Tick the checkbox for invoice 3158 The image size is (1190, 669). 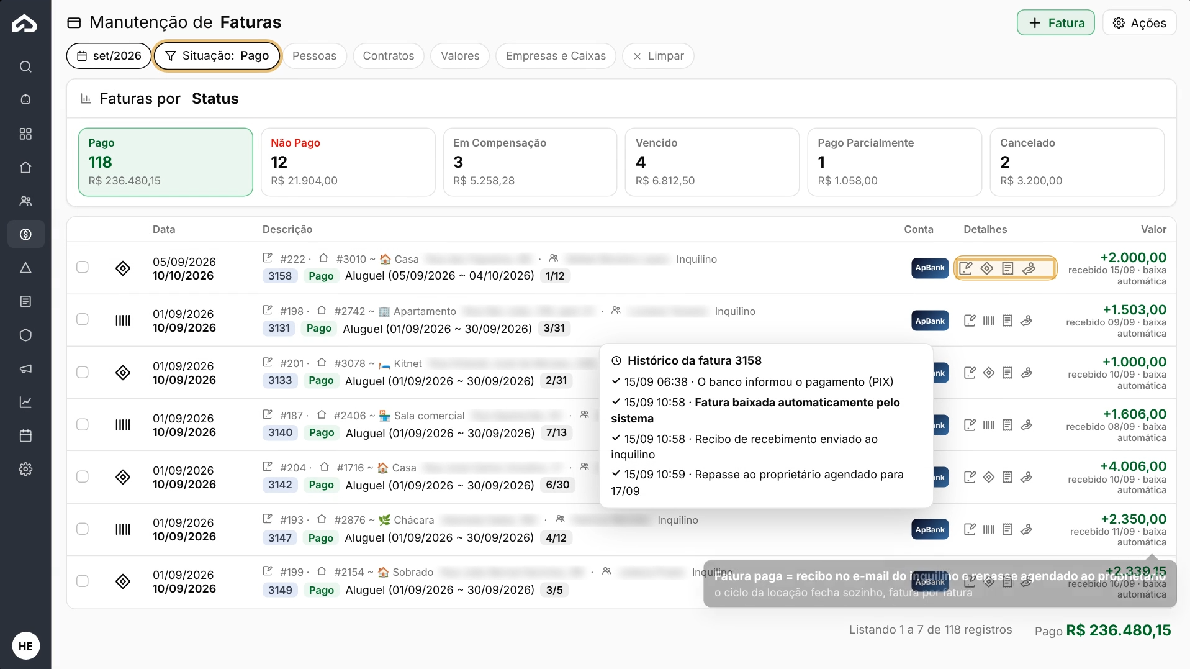coord(83,267)
